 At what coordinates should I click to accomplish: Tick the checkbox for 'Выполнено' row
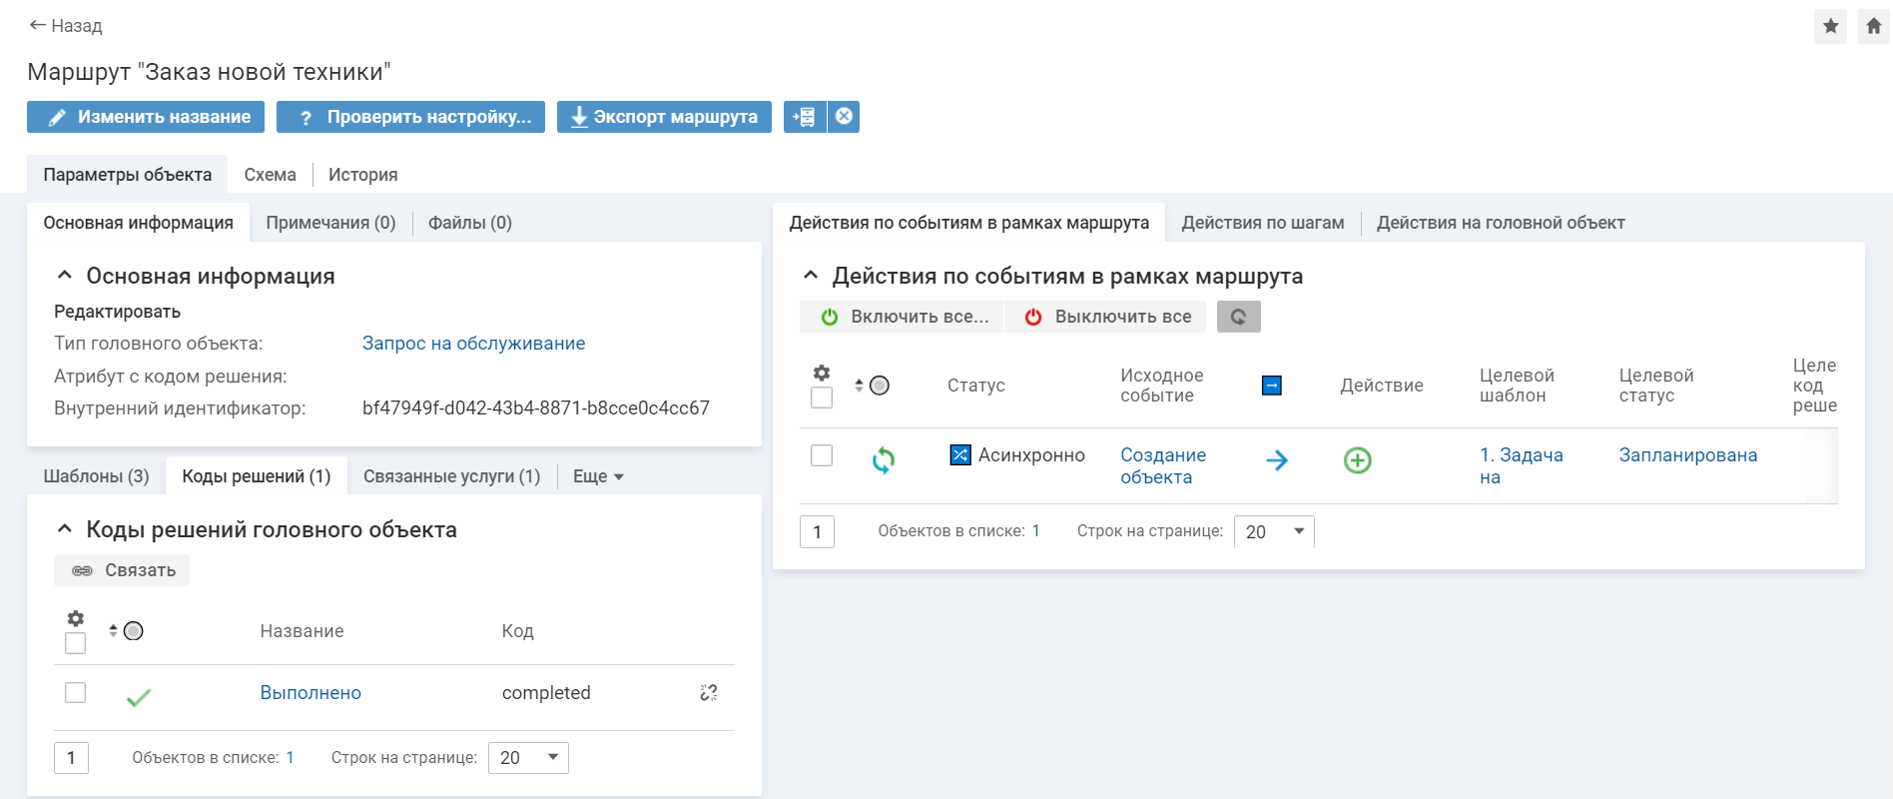click(75, 692)
